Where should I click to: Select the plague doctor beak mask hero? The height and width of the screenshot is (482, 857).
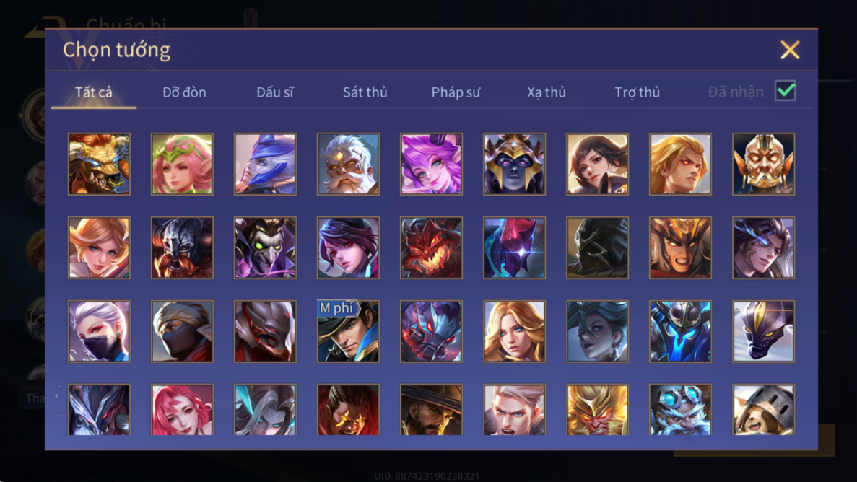click(x=265, y=247)
